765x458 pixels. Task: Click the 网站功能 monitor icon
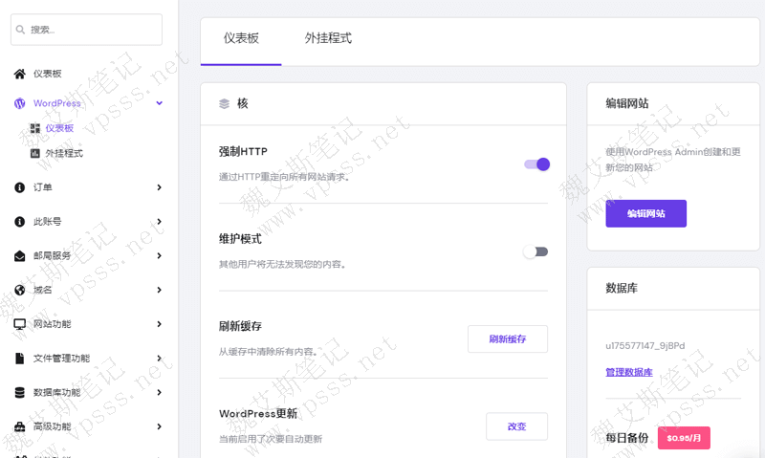pos(19,324)
